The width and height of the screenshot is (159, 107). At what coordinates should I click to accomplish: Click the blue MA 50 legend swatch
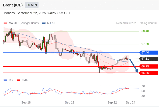(44, 23)
